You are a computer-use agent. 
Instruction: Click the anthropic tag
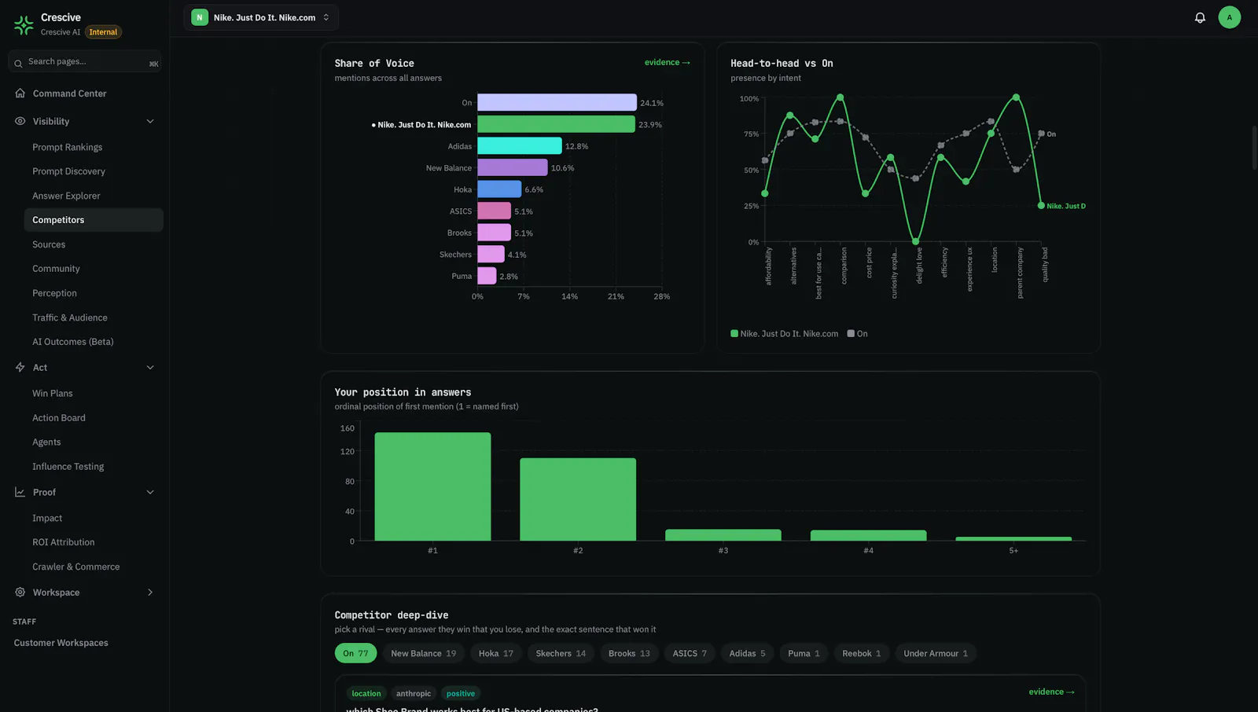[414, 693]
